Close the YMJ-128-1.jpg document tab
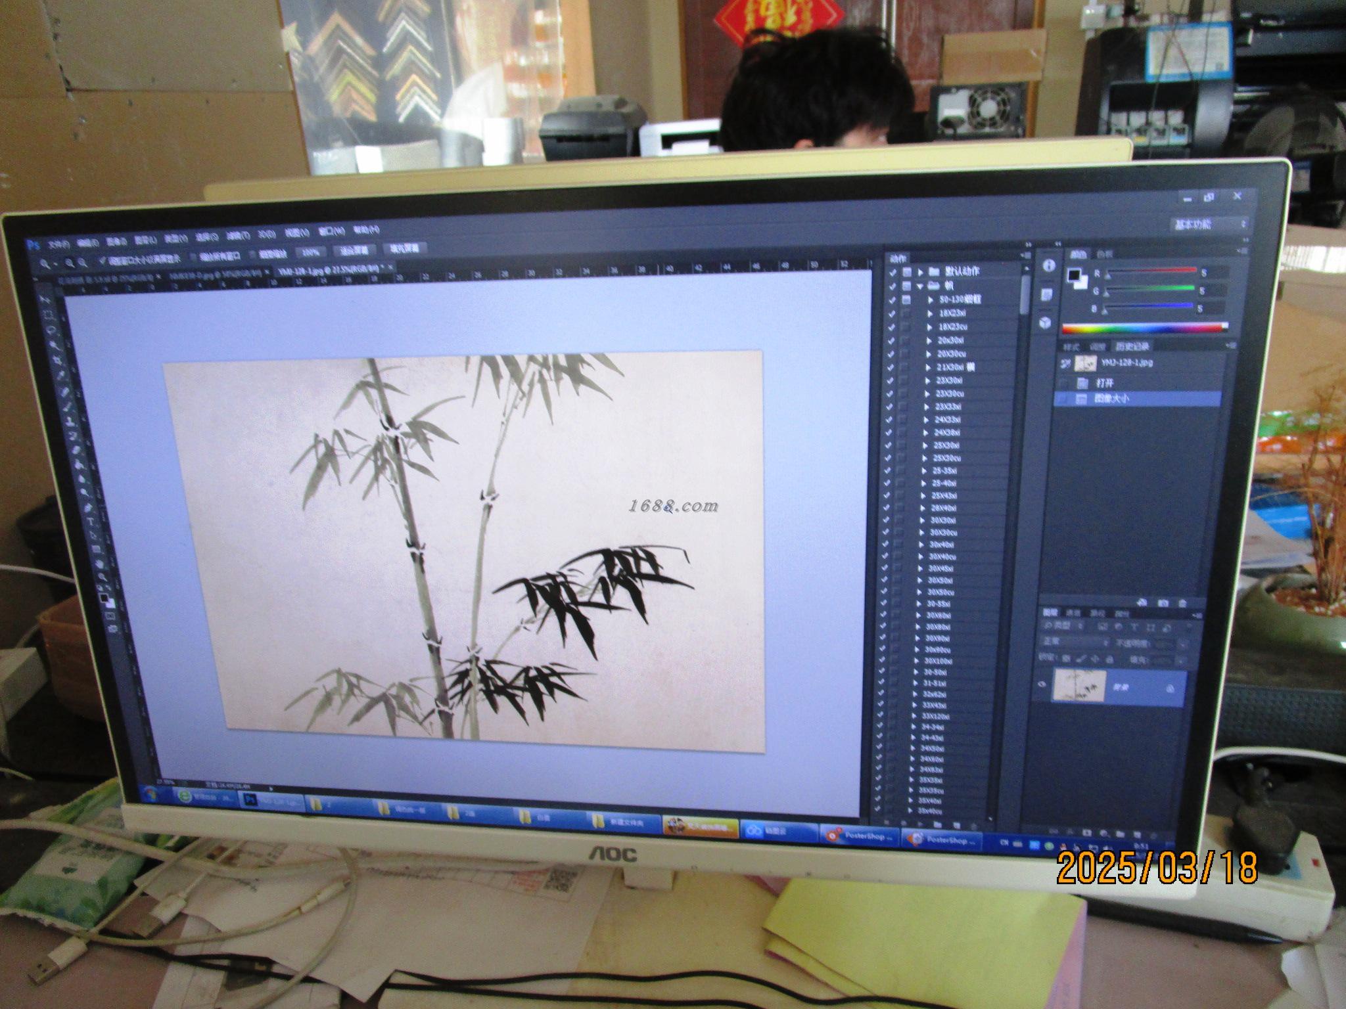The image size is (1346, 1009). pos(390,267)
